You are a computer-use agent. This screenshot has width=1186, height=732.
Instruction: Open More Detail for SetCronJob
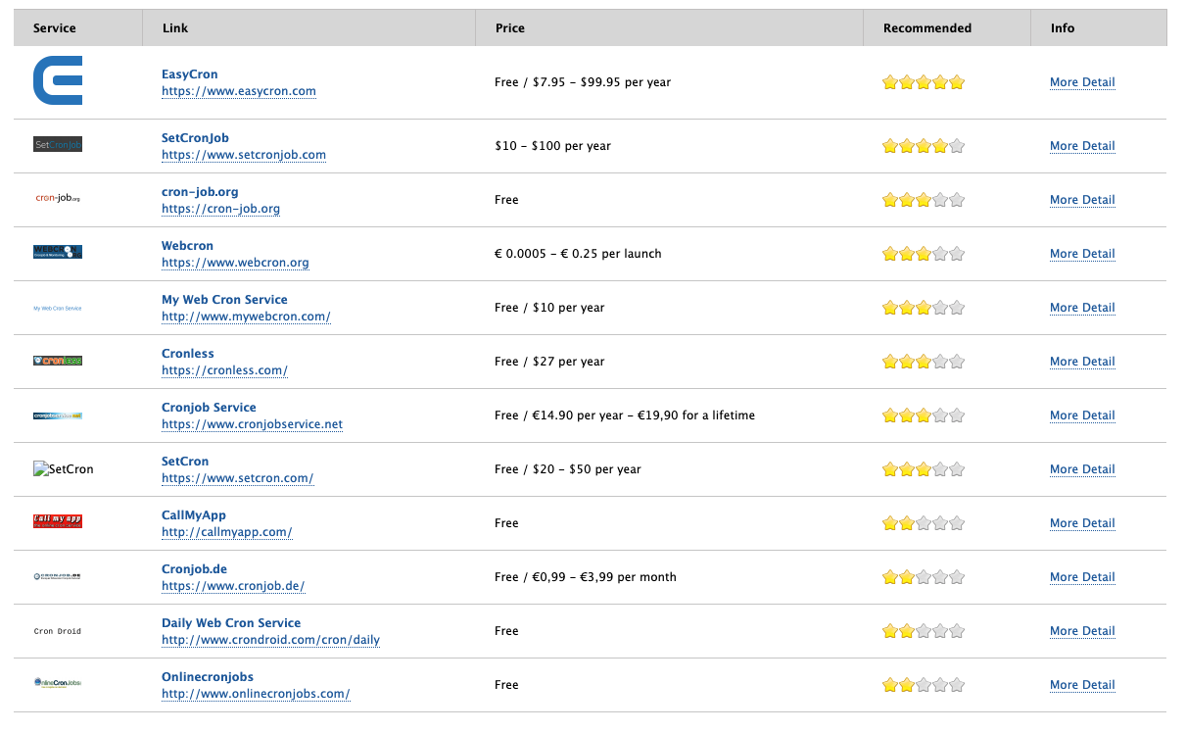pos(1082,146)
